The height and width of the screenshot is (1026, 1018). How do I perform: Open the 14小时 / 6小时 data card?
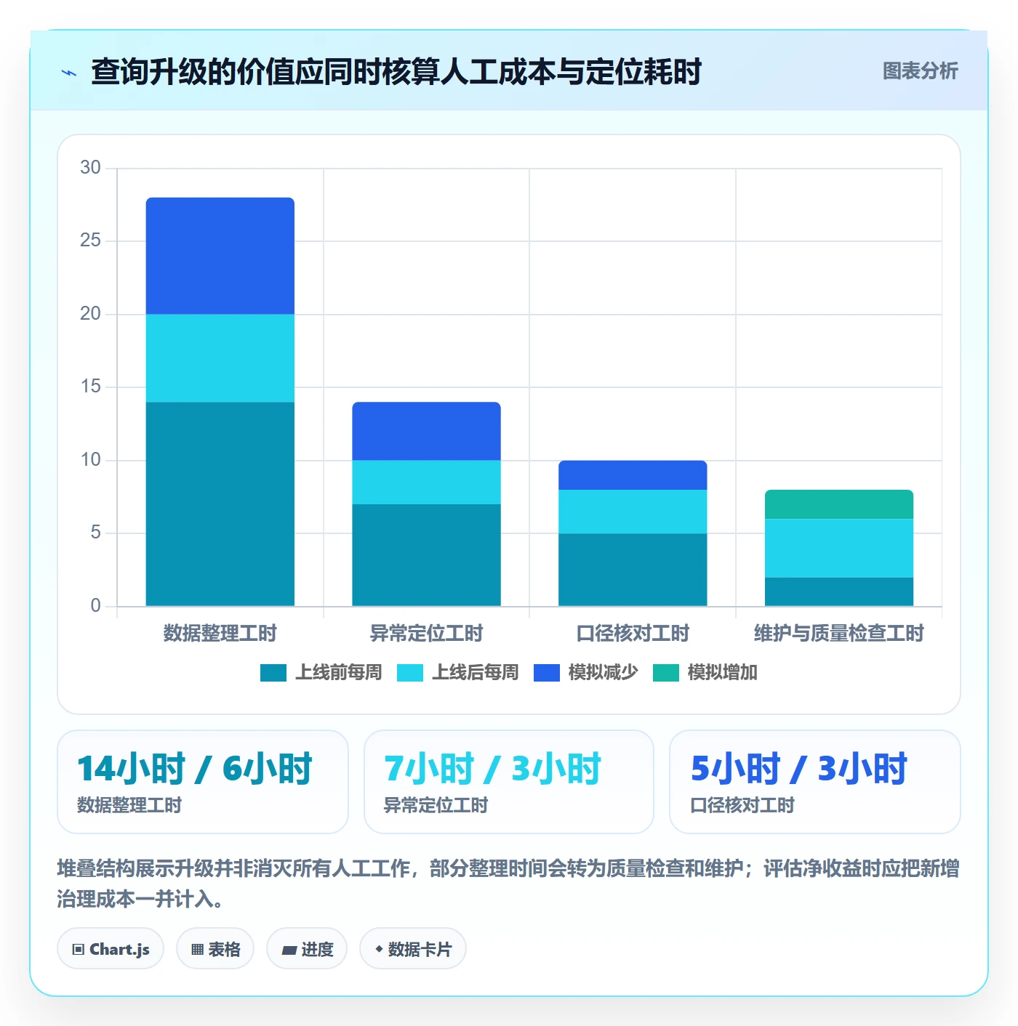203,782
